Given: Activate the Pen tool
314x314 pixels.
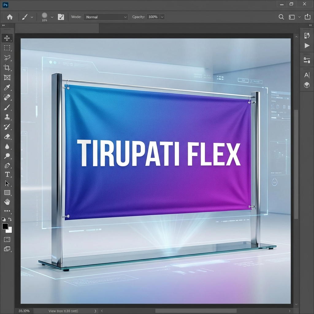Looking at the screenshot, I should [x=7, y=166].
